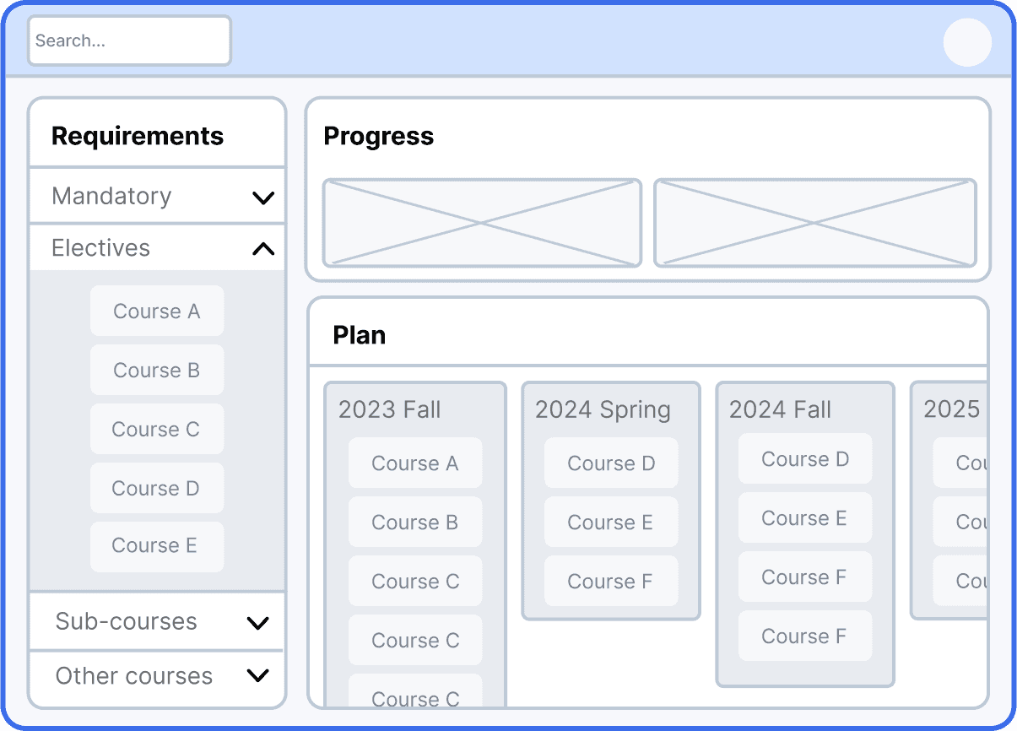The image size is (1017, 731).
Task: Select Course D in Electives list
Action: tap(157, 488)
